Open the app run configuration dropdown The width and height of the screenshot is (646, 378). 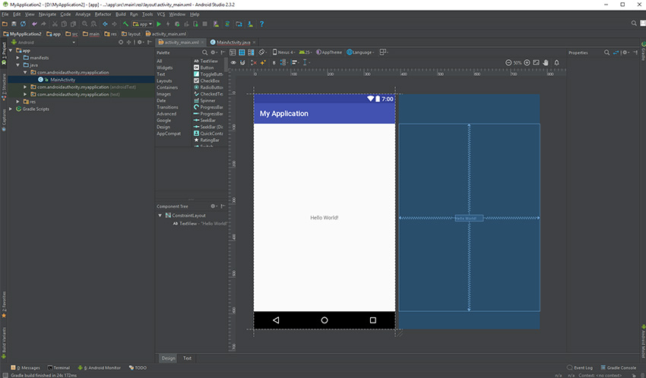[143, 24]
